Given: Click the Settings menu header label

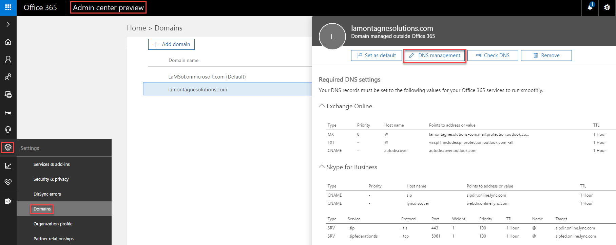Looking at the screenshot, I should tap(30, 148).
